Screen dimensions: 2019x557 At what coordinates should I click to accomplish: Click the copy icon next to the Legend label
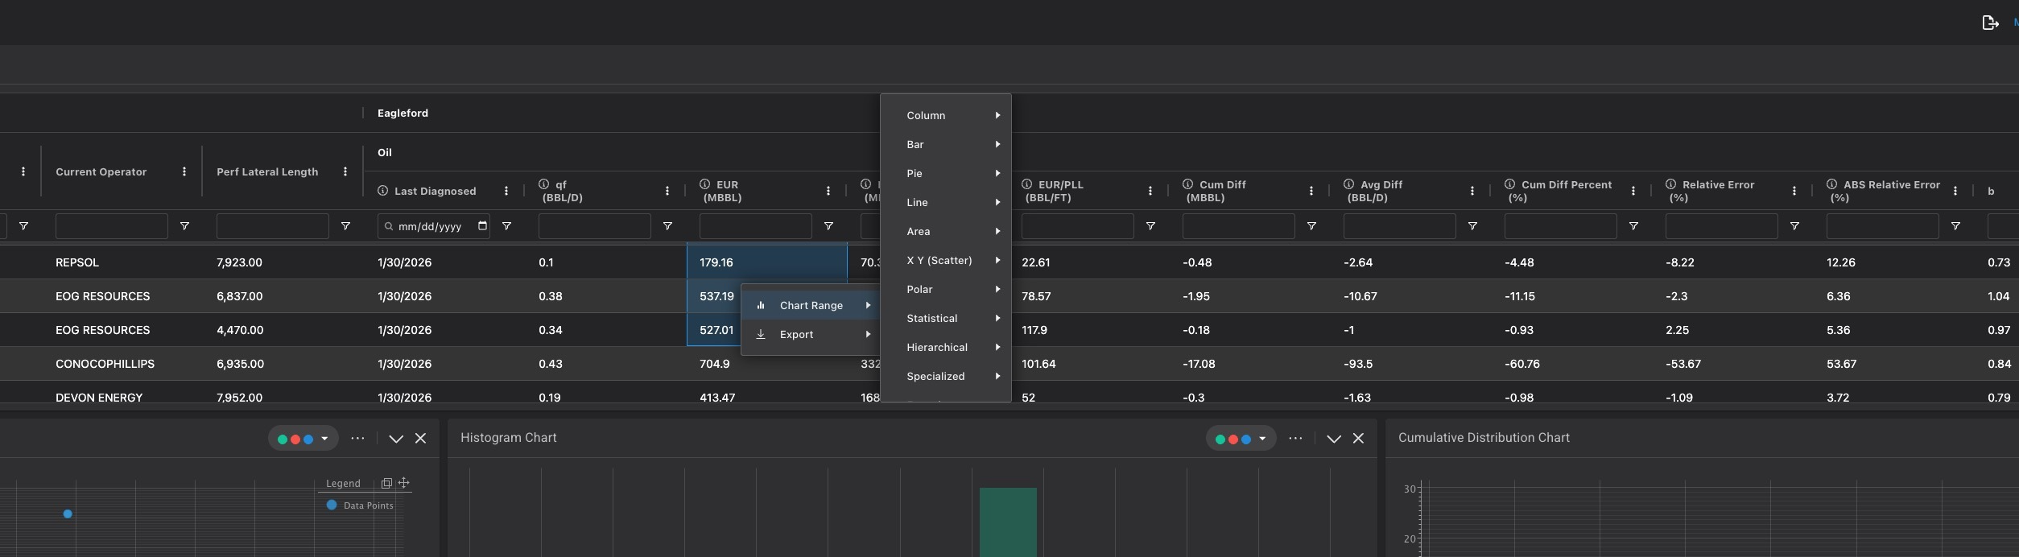point(386,483)
